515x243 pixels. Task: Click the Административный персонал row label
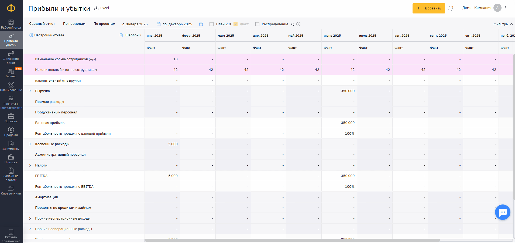coord(60,155)
